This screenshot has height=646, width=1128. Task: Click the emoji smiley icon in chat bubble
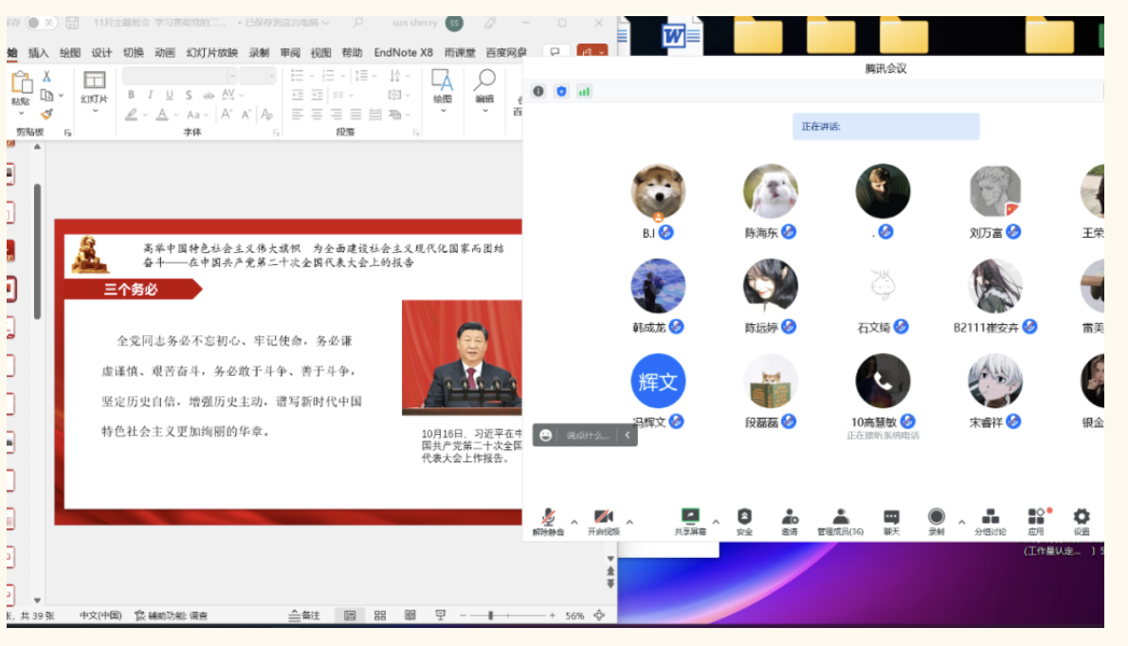546,436
